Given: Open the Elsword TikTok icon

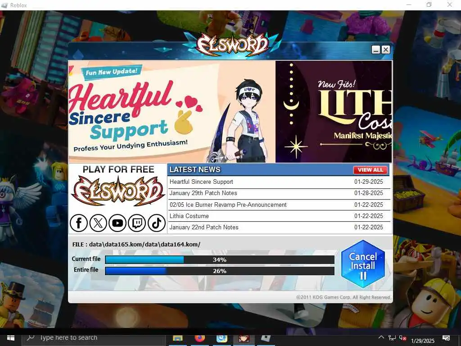Looking at the screenshot, I should pyautogui.click(x=156, y=223).
